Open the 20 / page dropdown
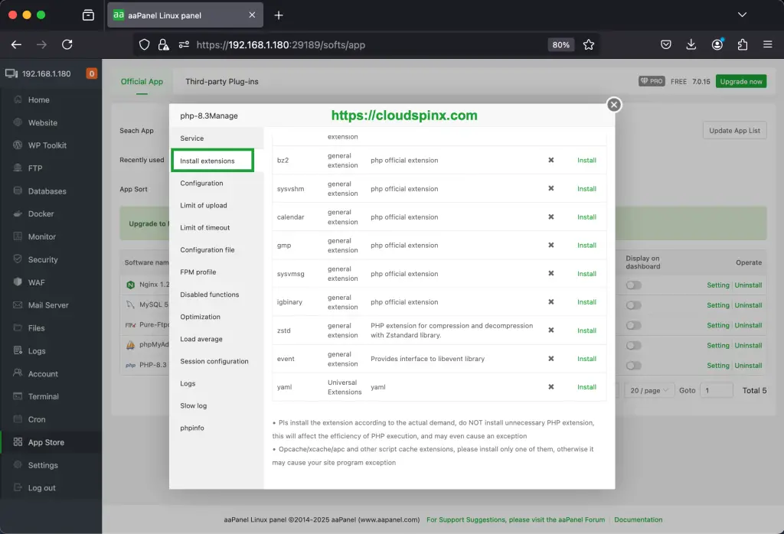This screenshot has width=784, height=534. [x=647, y=390]
